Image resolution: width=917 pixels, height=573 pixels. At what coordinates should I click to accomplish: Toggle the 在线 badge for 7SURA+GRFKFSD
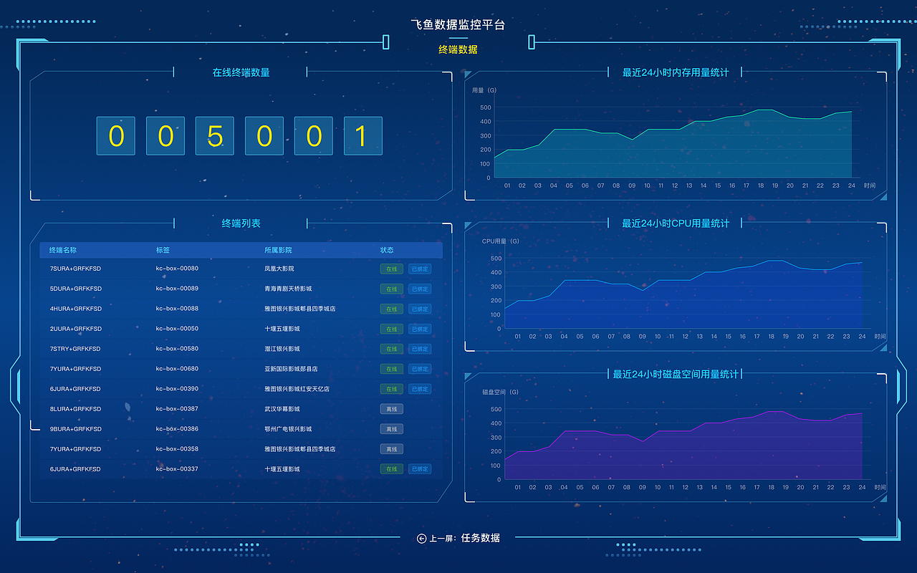(x=391, y=269)
